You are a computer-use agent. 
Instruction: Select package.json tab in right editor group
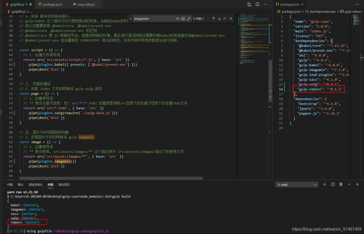pos(290,4)
